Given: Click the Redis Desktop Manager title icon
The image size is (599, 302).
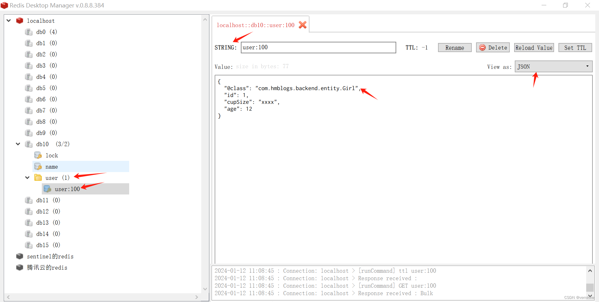Looking at the screenshot, I should 4,5.
